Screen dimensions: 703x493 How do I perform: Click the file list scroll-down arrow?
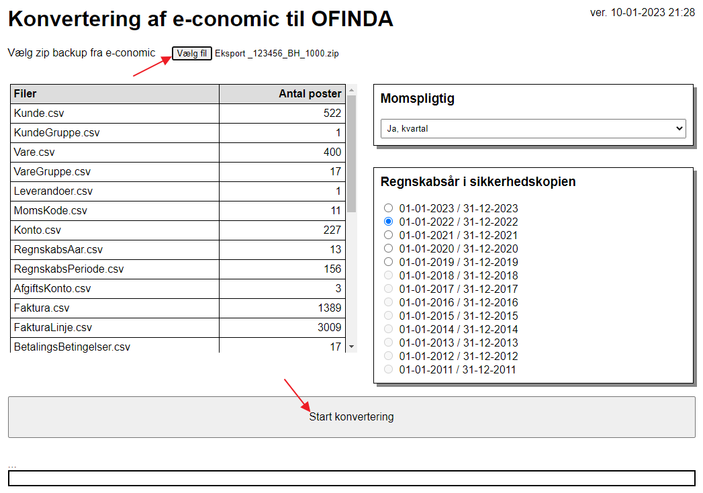click(x=352, y=347)
